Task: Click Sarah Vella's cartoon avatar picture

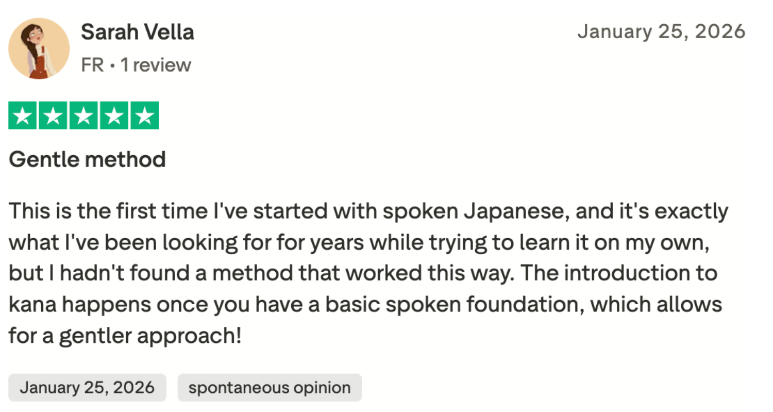Action: pyautogui.click(x=39, y=48)
